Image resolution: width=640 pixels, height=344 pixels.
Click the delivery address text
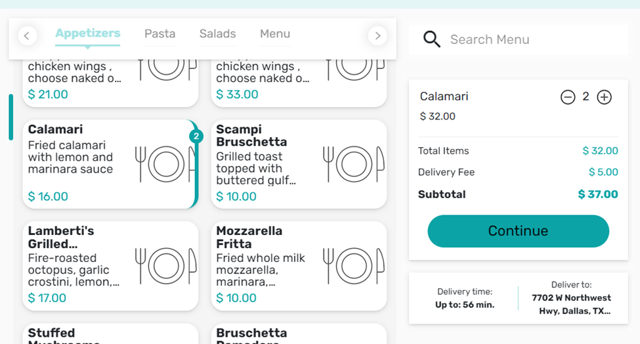[571, 304]
